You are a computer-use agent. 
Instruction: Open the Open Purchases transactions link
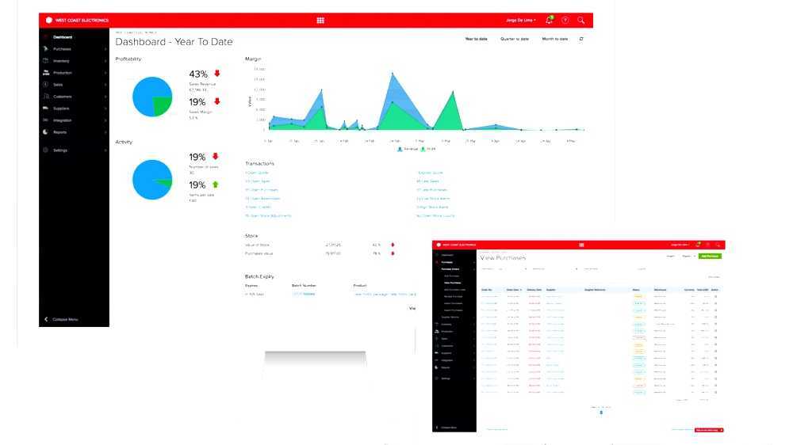click(262, 190)
